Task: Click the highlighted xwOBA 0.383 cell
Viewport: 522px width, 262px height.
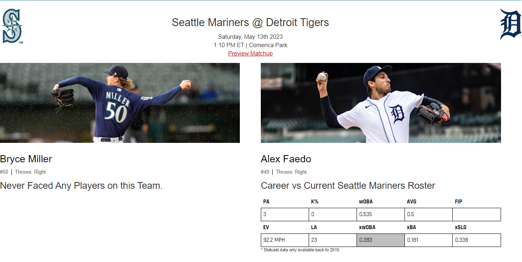Action: (381, 240)
